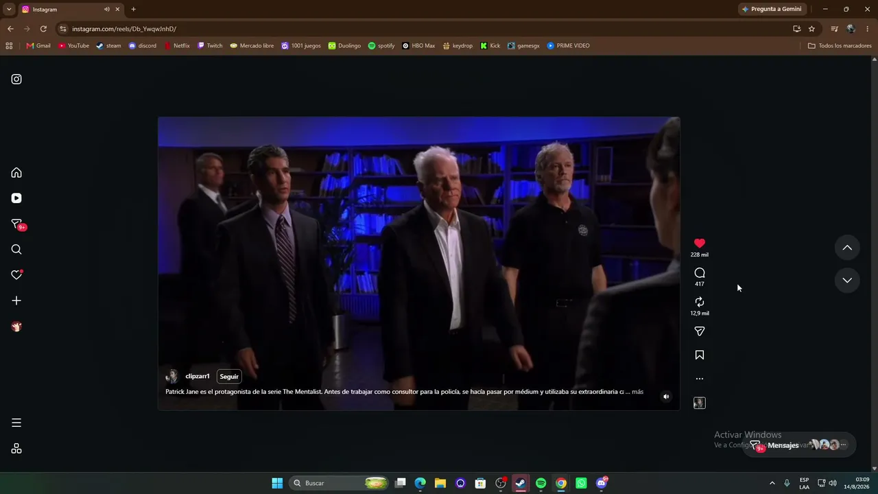878x494 pixels.
Task: Open notifications heart in sidebar
Action: point(16,275)
